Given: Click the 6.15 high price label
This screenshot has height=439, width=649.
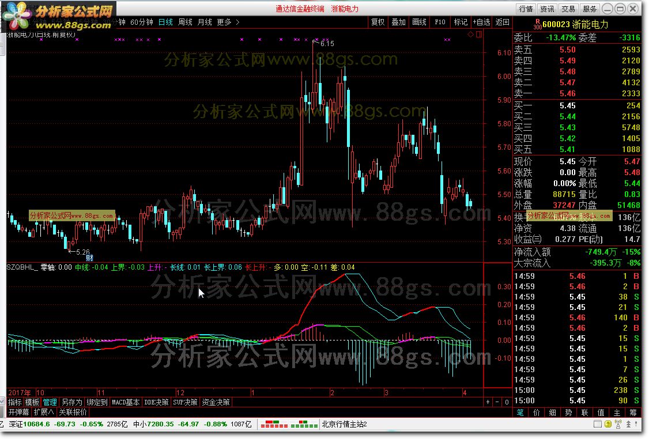Looking at the screenshot, I should [x=327, y=43].
